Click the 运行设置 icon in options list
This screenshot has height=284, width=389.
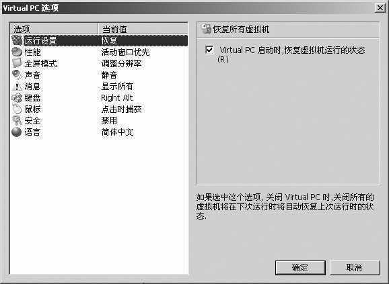click(x=17, y=40)
